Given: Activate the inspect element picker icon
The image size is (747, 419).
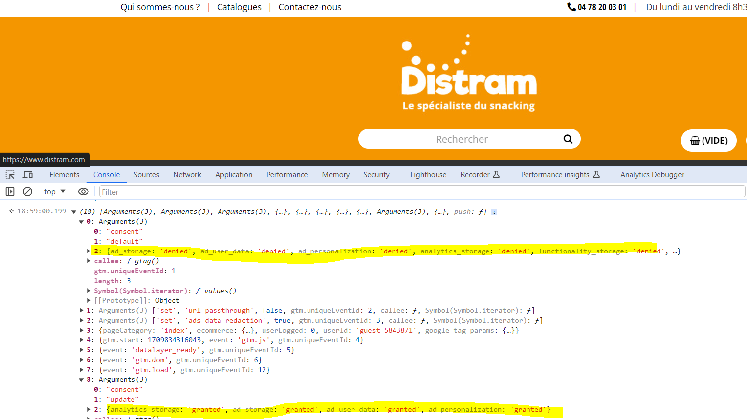Looking at the screenshot, I should [10, 175].
